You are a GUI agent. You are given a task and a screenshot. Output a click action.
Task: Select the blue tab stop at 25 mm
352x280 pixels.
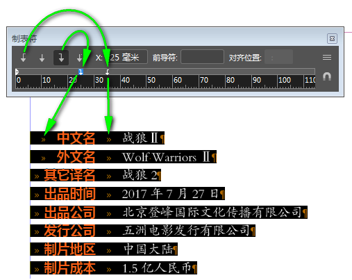pos(81,72)
